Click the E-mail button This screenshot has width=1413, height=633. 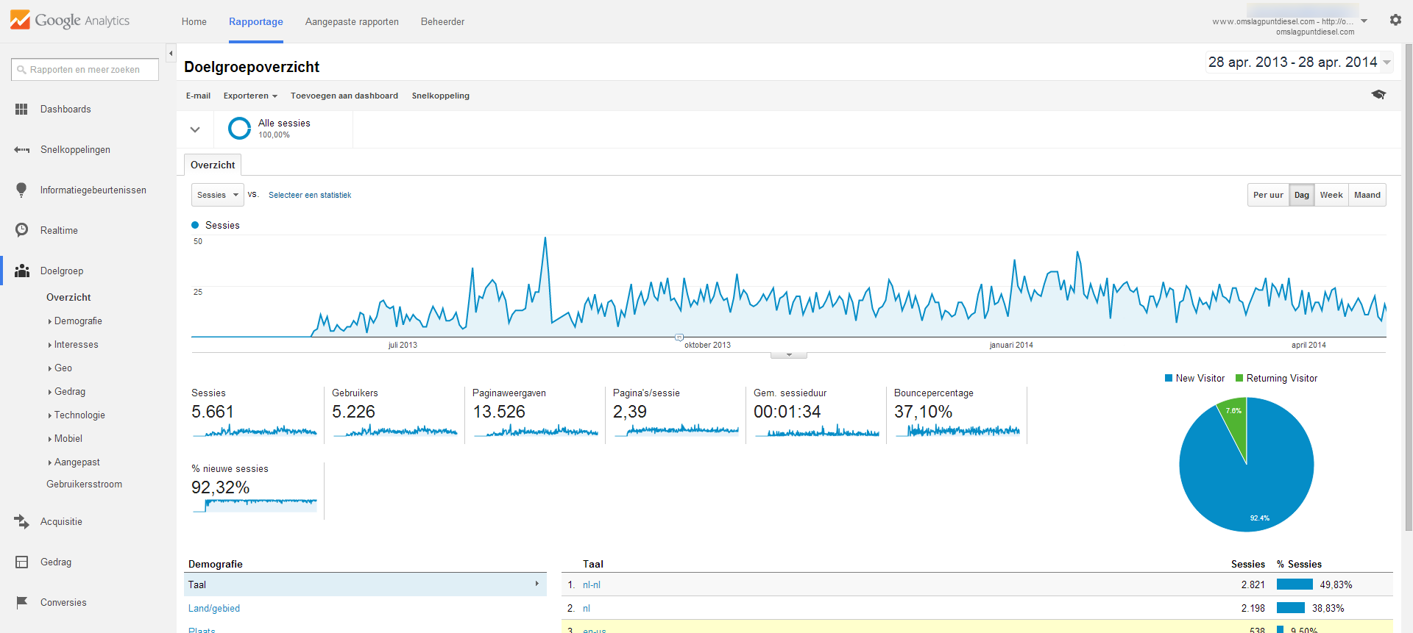coord(198,96)
